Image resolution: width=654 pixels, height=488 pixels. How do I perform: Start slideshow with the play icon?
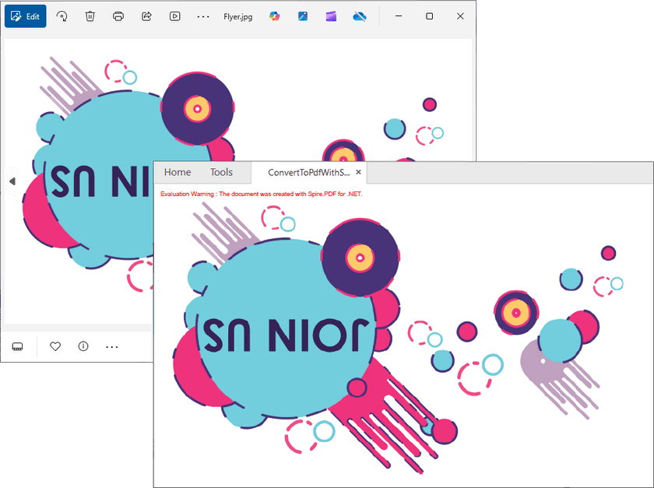[174, 16]
